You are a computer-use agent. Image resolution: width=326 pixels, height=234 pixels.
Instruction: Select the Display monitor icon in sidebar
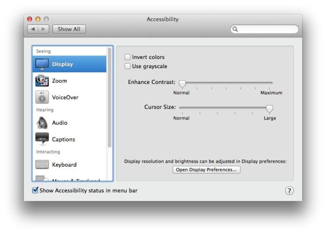pyautogui.click(x=42, y=64)
